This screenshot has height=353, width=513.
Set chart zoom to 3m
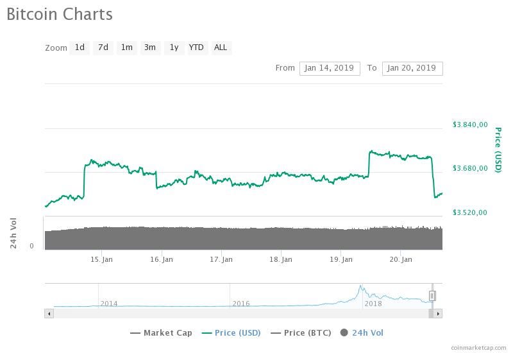[x=150, y=47]
